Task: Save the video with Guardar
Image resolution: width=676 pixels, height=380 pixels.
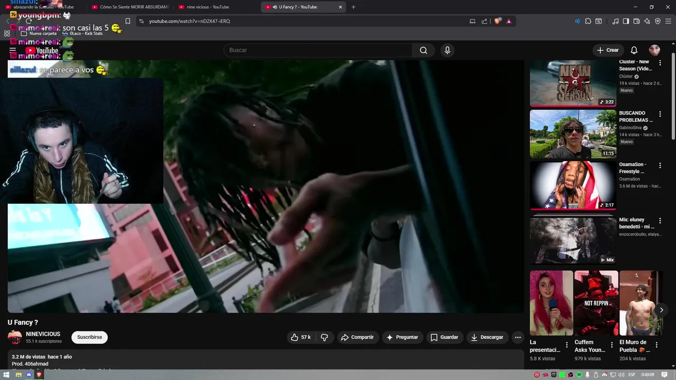Action: [444, 337]
